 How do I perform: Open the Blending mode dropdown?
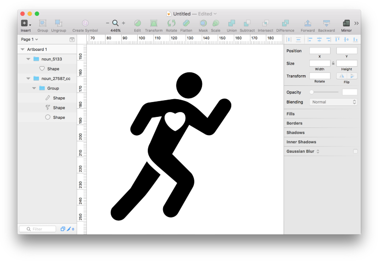333,102
